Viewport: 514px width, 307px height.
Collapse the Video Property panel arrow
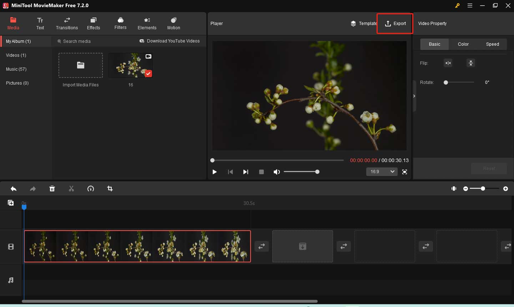coord(414,96)
